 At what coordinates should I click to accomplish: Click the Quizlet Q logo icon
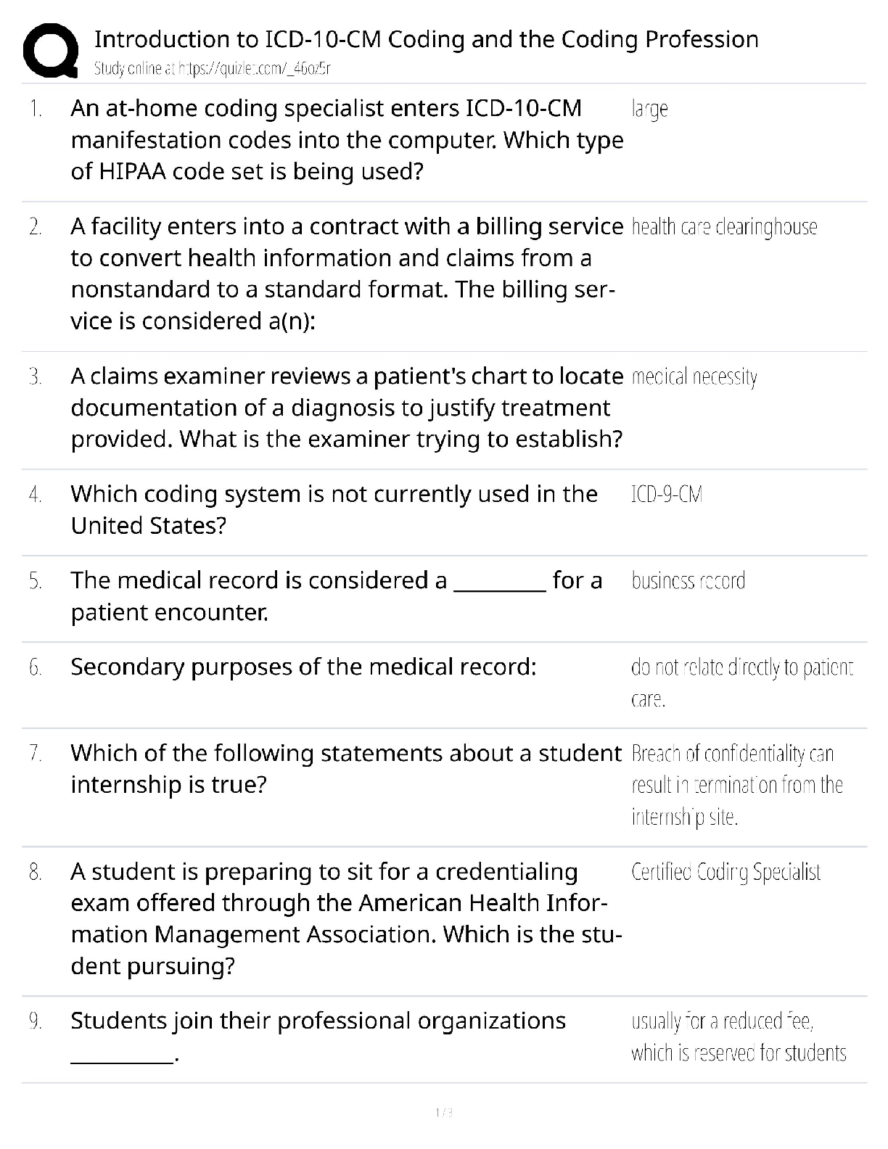pos(50,51)
